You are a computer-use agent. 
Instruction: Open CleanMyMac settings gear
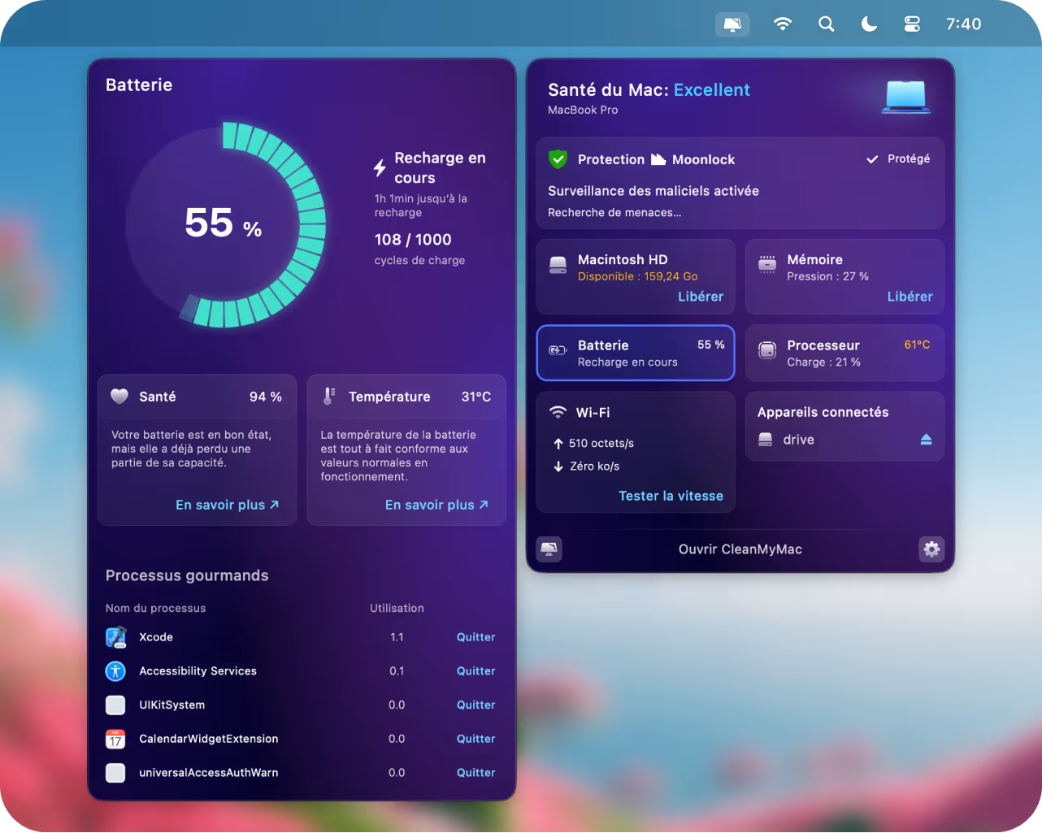click(x=931, y=549)
